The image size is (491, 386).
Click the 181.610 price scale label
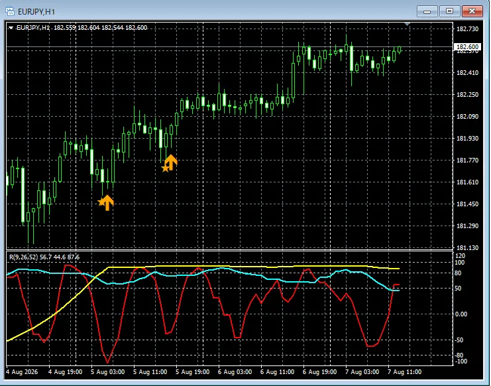click(468, 182)
